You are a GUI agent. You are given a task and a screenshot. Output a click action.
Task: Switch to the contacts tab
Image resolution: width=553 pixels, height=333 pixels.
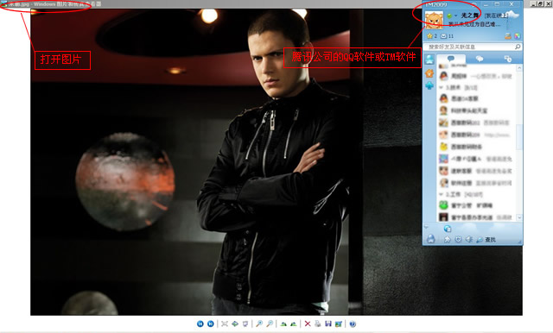[x=451, y=59]
